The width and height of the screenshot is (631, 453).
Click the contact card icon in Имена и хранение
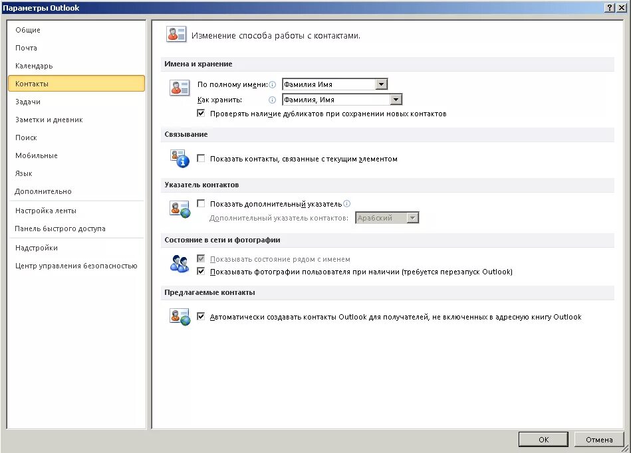click(180, 88)
